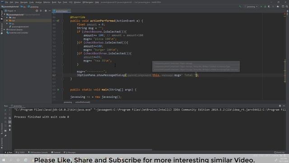Expand the out folder arrow
This screenshot has height=163, width=289.
[7, 20]
